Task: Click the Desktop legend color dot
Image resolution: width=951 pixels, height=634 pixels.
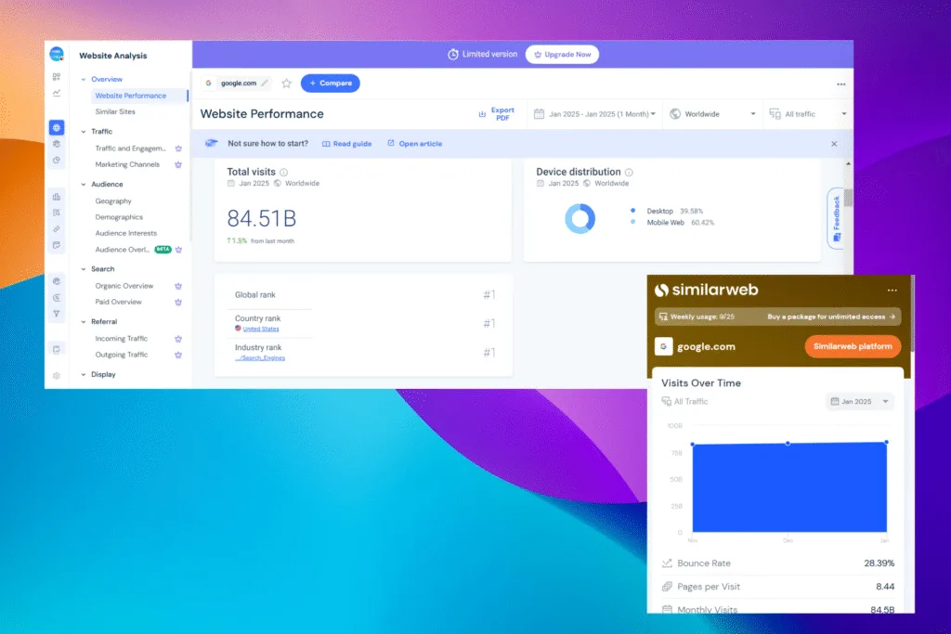Action: 632,211
